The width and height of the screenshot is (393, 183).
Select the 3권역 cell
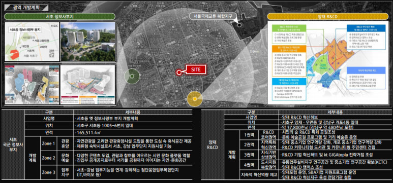[x=249, y=155]
